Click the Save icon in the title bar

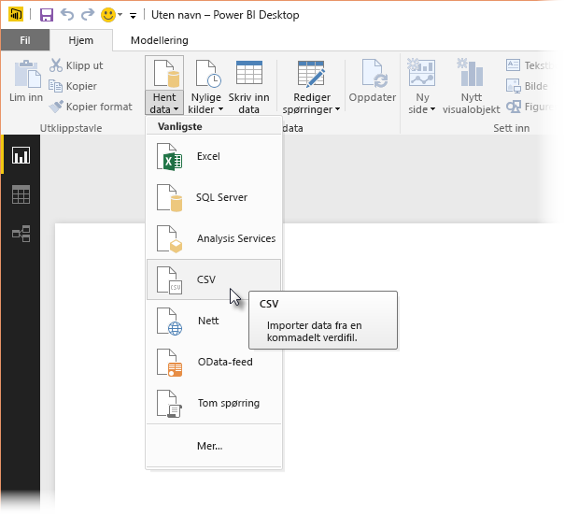pos(47,15)
